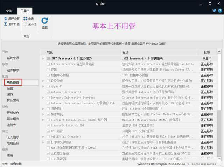Select the 'IEEE 数据中心桥接' description cell
The image size is (224, 167).
click(135, 75)
